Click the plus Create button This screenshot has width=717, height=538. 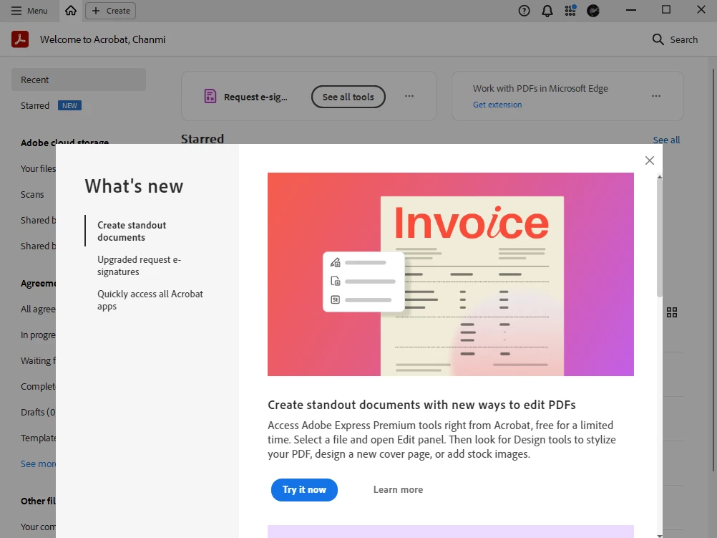pos(111,11)
